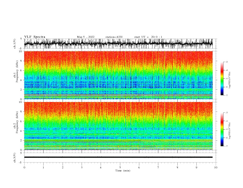This screenshot has height=188, width=243.
Task: Click ch.2 spectrogram "4" kHz tick label
Action: coord(21,131)
